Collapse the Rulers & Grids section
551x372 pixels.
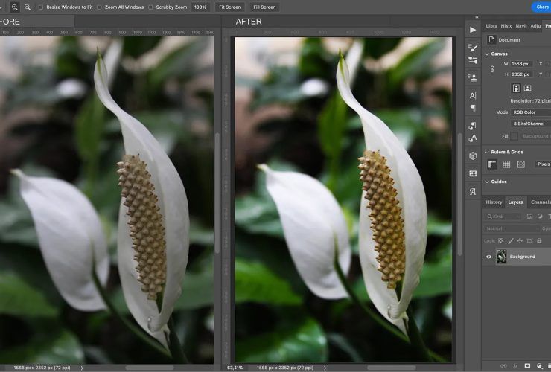[487, 152]
